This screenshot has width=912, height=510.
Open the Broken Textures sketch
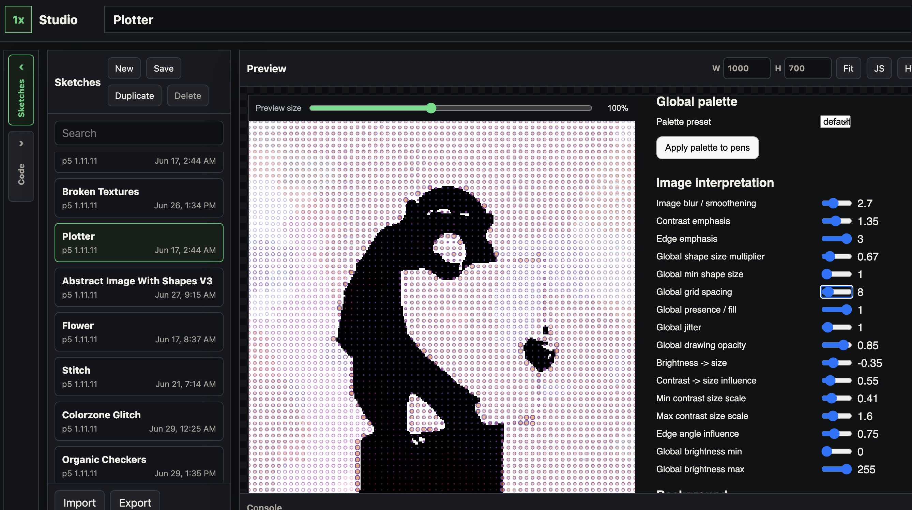tap(139, 198)
